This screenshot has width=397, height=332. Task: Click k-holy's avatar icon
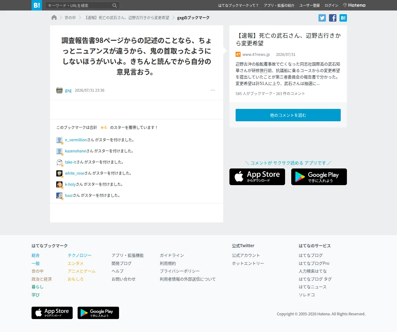click(x=59, y=185)
